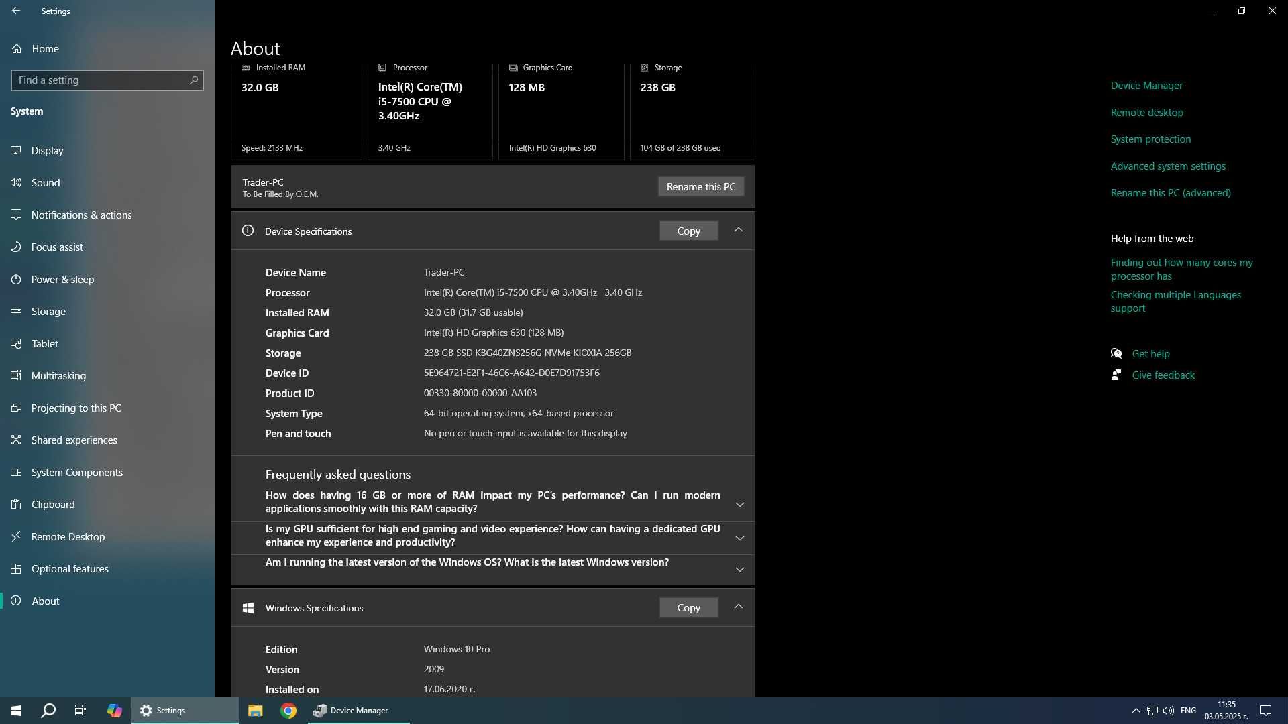Open Remote Desktop settings page
Screen dimensions: 1288x724
point(107,536)
